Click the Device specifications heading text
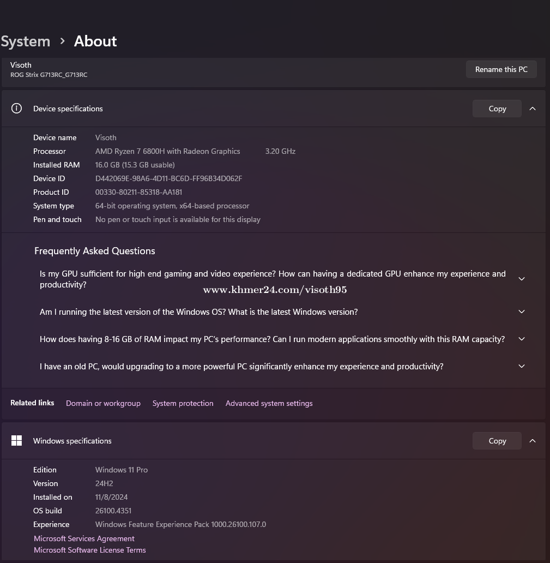The width and height of the screenshot is (550, 563). 68,109
